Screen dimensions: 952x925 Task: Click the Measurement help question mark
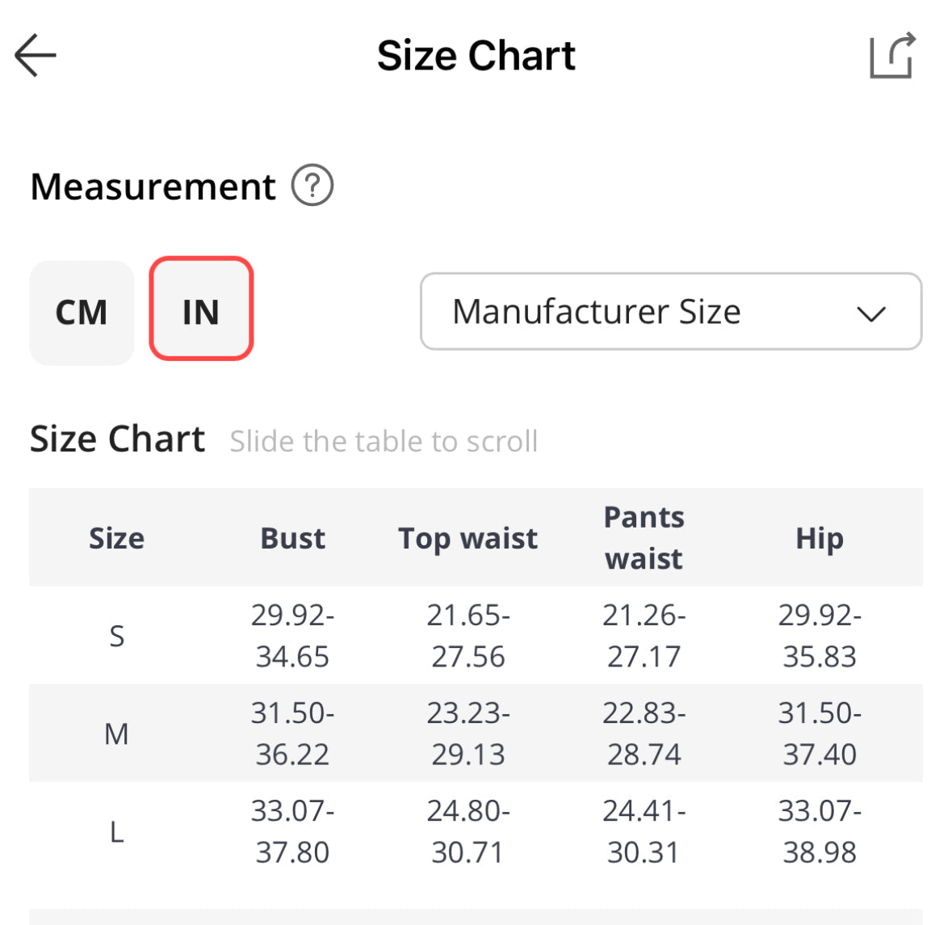click(312, 186)
